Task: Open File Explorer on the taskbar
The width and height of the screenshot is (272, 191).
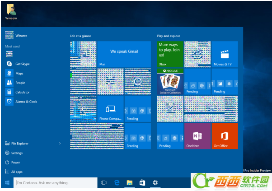Action: pyautogui.click(x=130, y=182)
